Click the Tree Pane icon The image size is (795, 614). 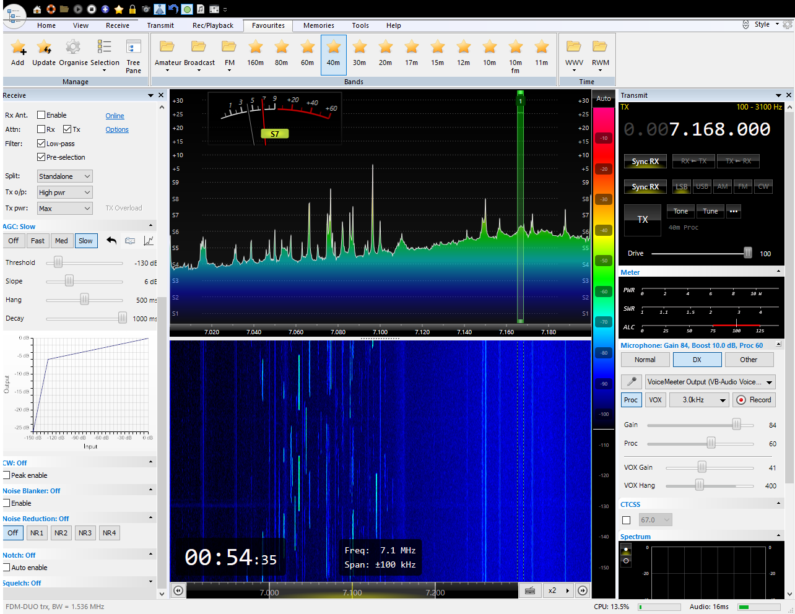133,48
